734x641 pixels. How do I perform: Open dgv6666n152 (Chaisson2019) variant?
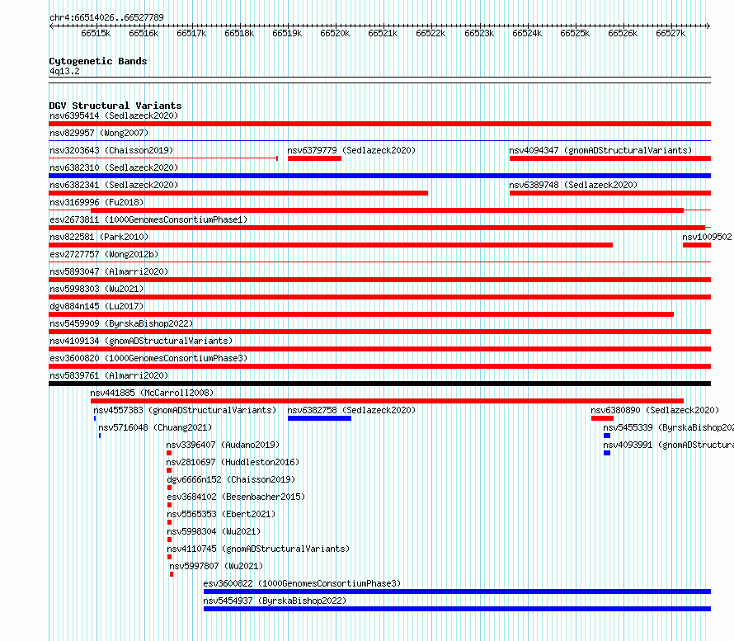point(231,479)
